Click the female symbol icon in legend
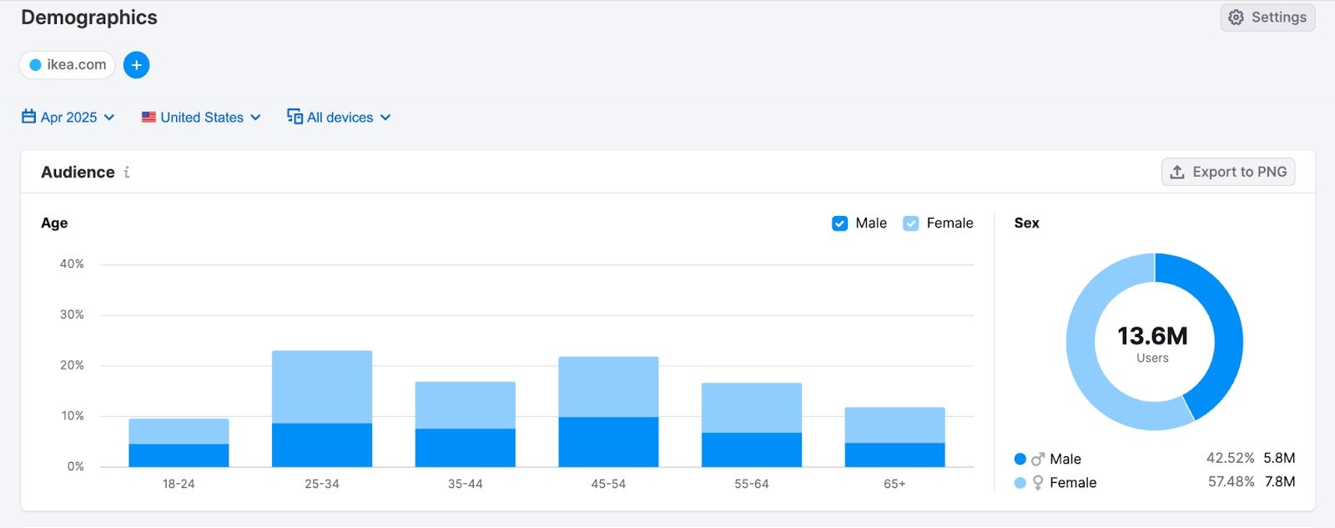 pyautogui.click(x=1038, y=483)
